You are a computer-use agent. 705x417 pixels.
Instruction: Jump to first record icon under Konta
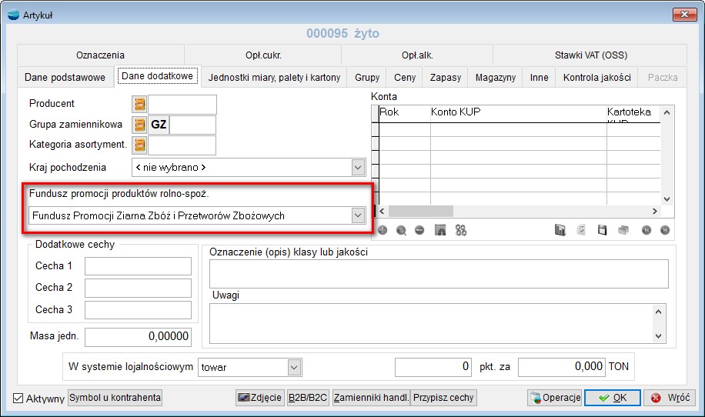click(647, 231)
